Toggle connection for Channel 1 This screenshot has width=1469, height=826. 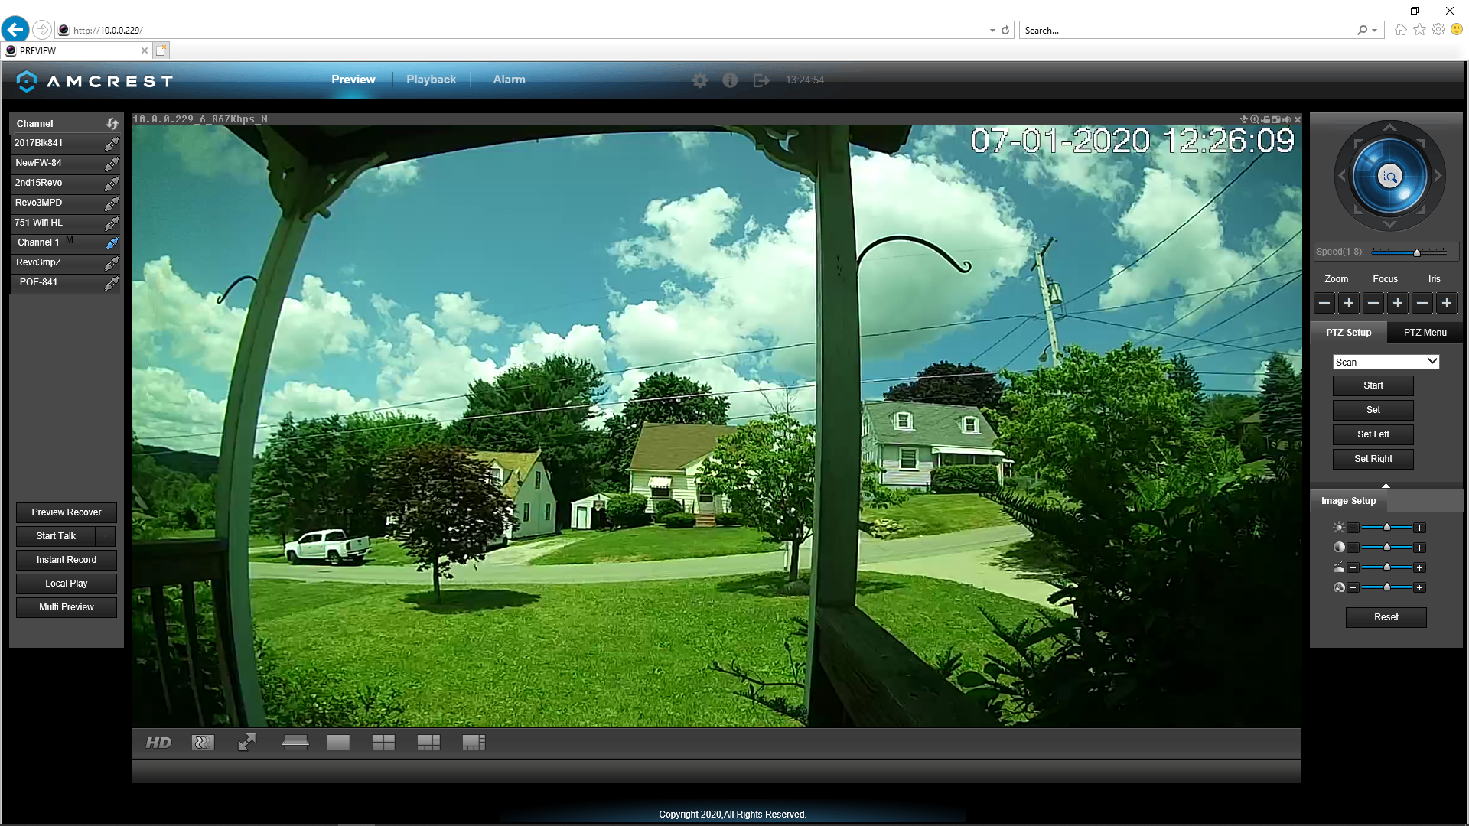112,243
